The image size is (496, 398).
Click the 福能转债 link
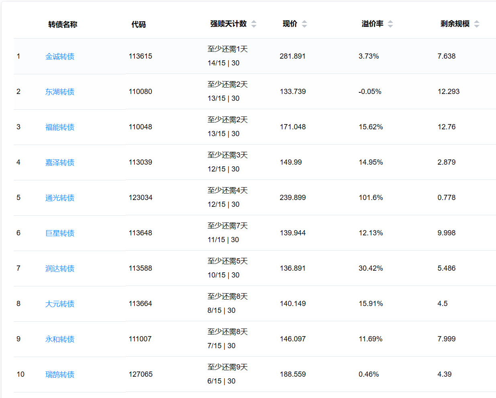coord(60,127)
